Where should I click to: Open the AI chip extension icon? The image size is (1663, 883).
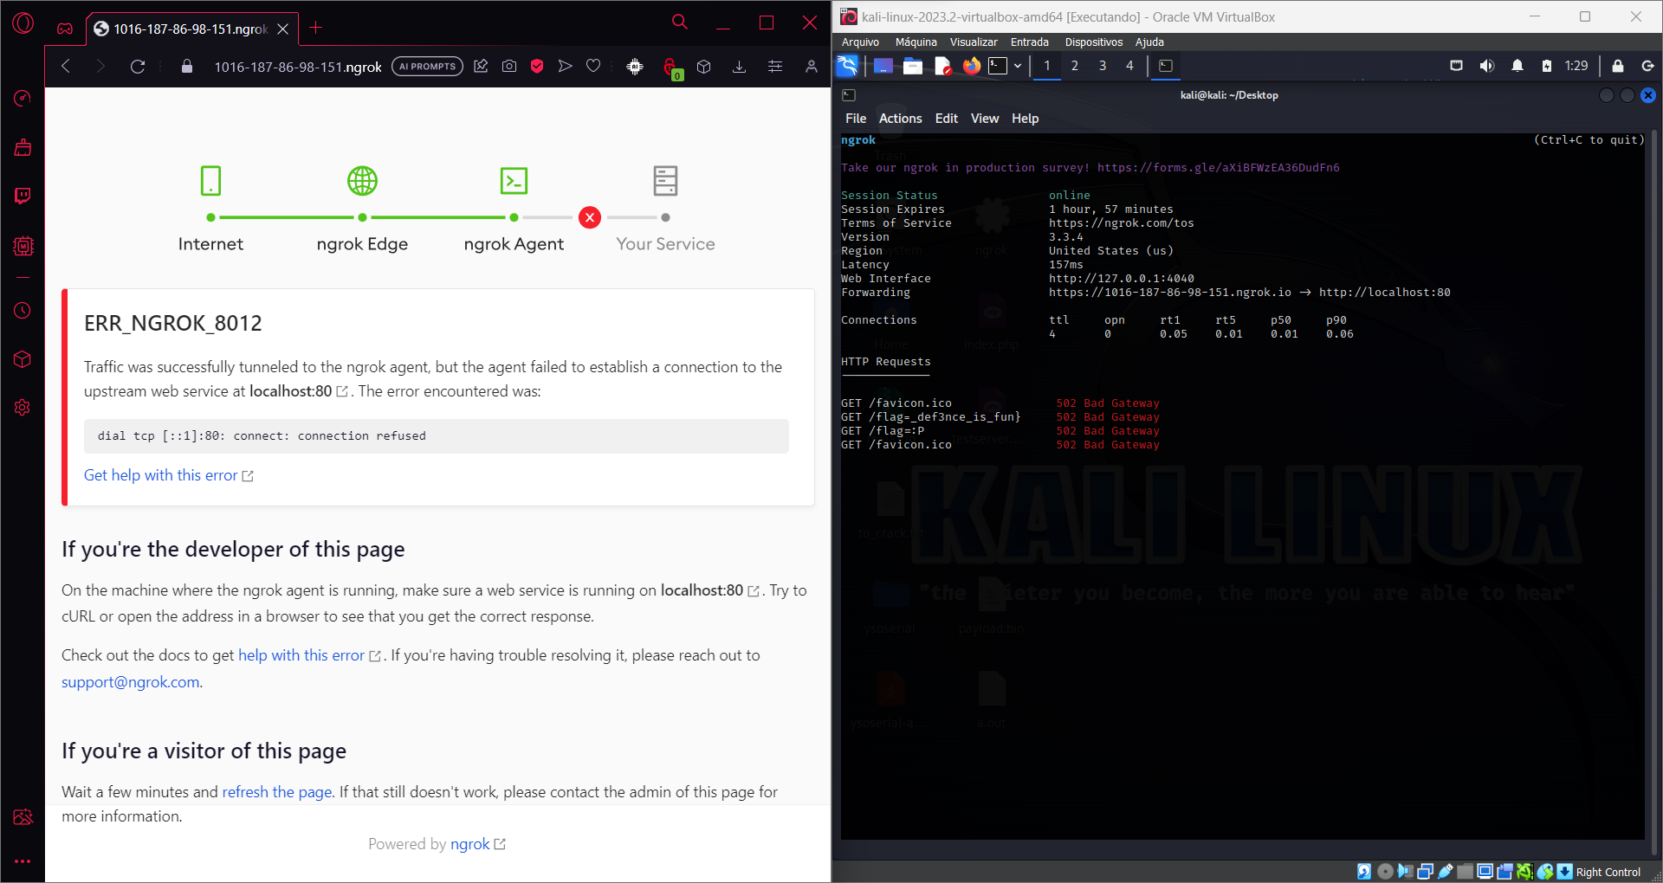pyautogui.click(x=635, y=67)
